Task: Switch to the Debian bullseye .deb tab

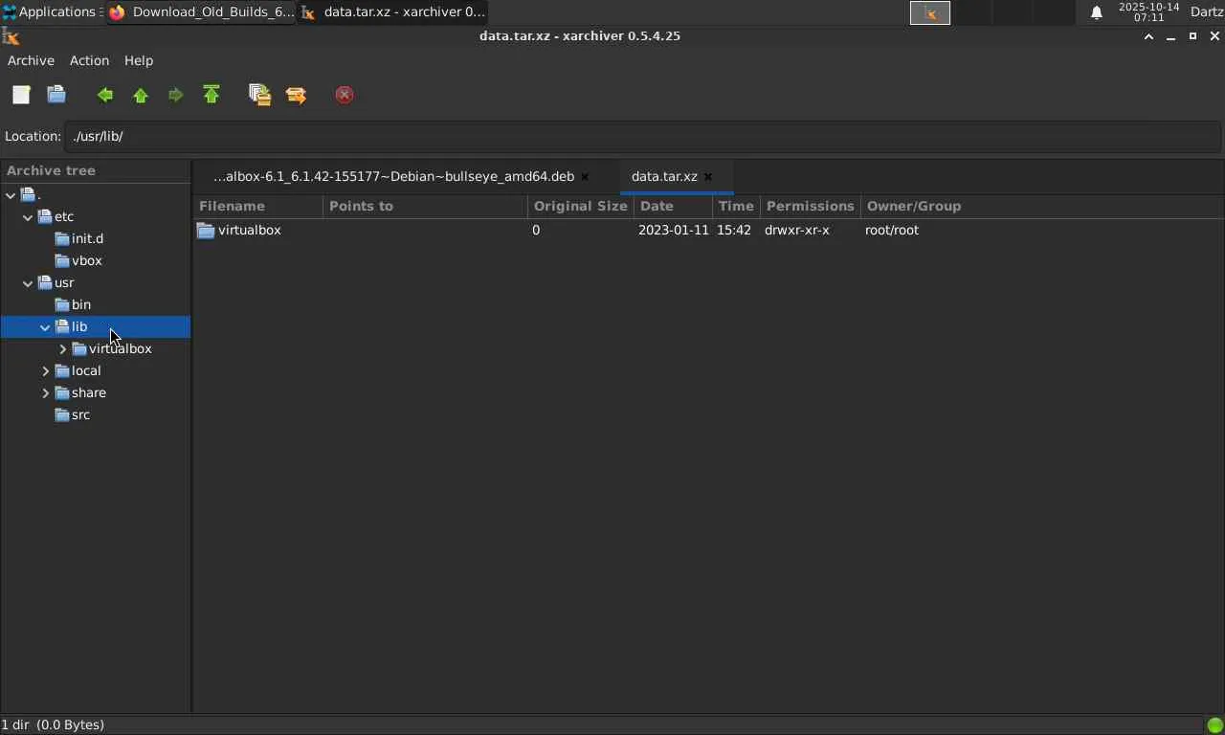Action: (x=393, y=177)
